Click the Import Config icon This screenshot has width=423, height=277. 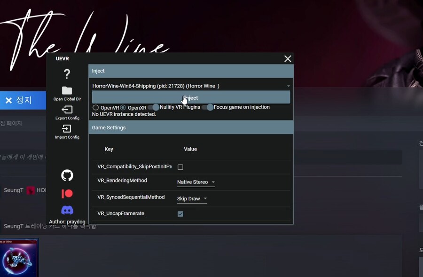click(x=67, y=129)
